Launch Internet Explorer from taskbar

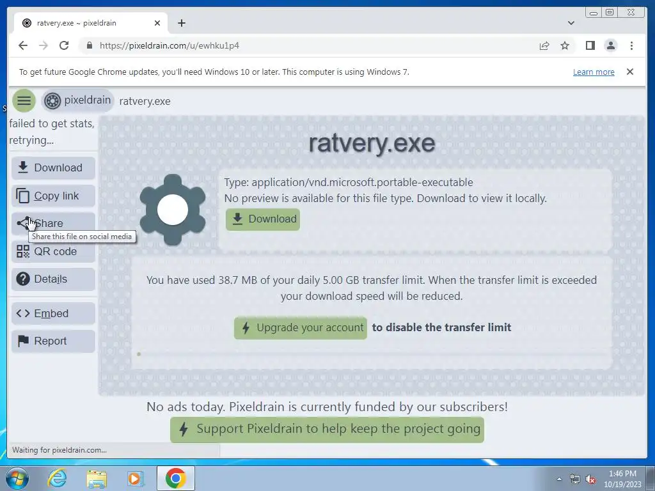57,478
